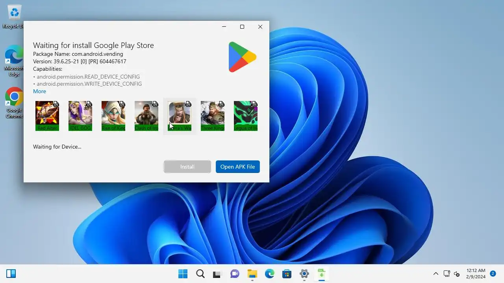Open the Chat app on the taskbar

coord(235,274)
